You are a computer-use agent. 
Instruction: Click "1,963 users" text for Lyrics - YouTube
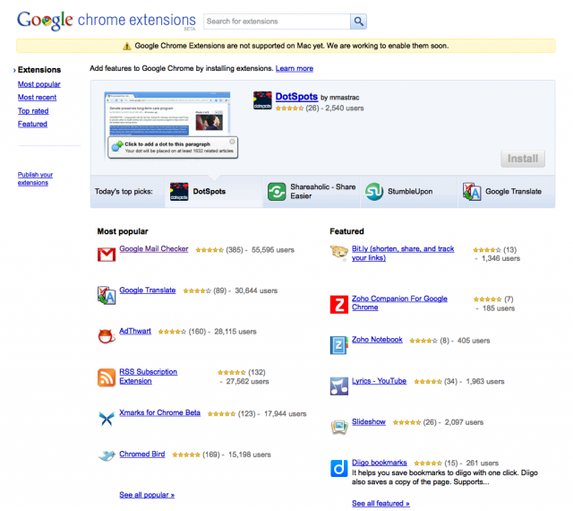[485, 382]
